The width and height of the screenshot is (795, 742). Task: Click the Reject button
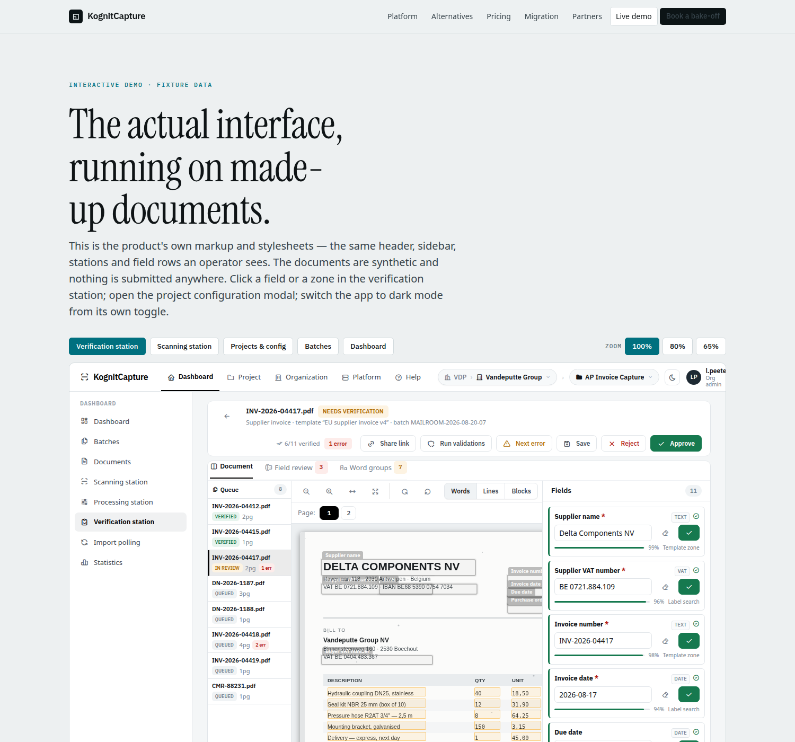pyautogui.click(x=623, y=444)
